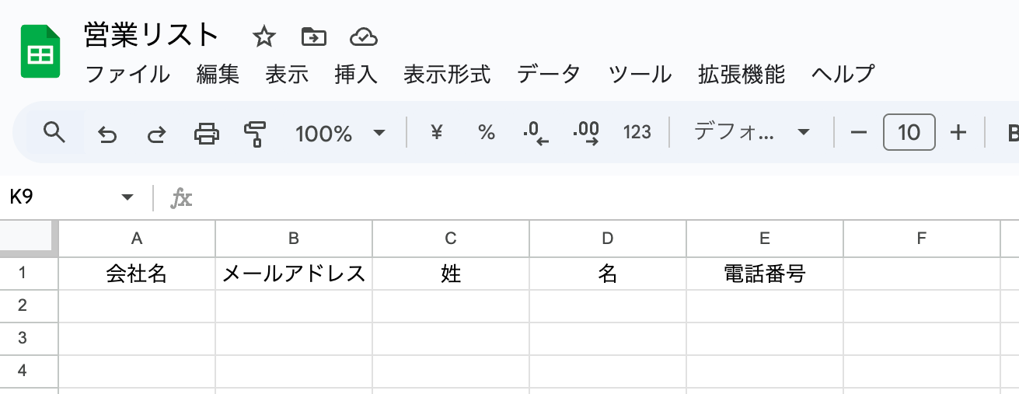This screenshot has width=1019, height=394.
Task: Click the Google Sheets home logo
Action: 40,51
